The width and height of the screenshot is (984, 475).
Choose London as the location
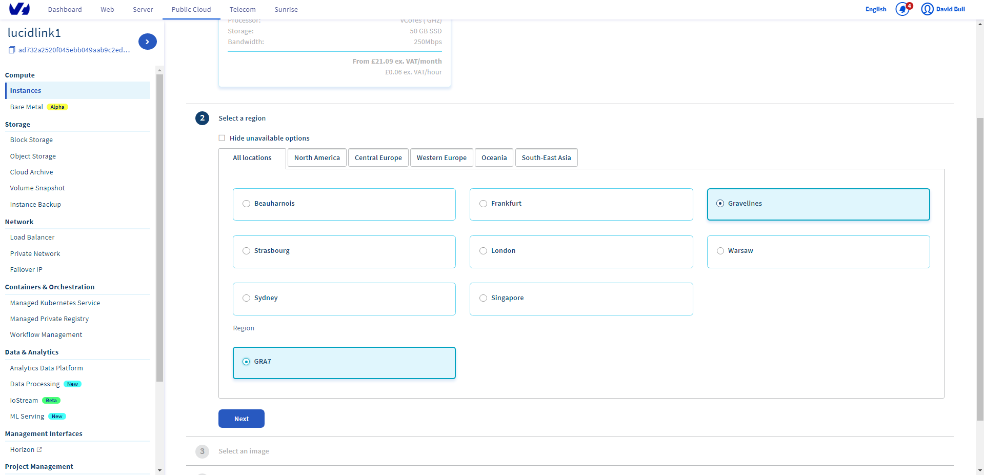click(581, 251)
